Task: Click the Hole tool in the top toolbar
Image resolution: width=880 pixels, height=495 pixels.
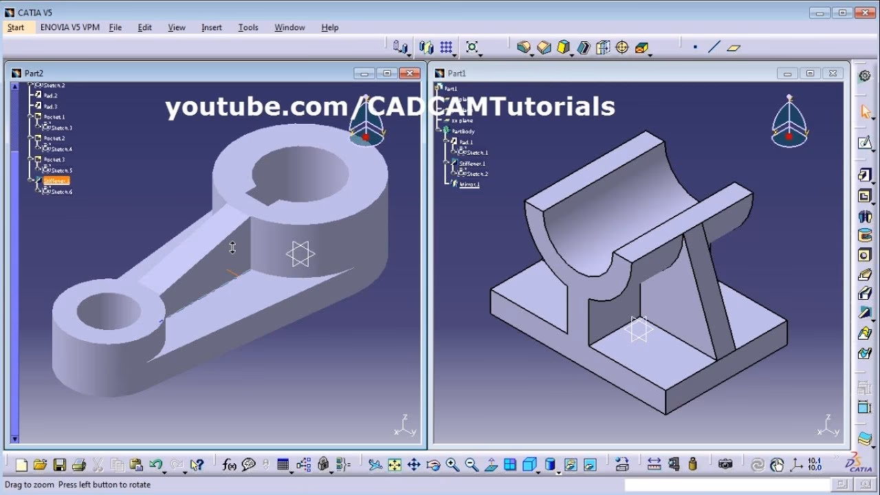Action: click(x=620, y=47)
